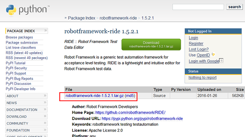Image resolution: width=245 pixels, height=137 pixels.
Task: Open RSS (newest 40 packages) link
Action: point(27,58)
